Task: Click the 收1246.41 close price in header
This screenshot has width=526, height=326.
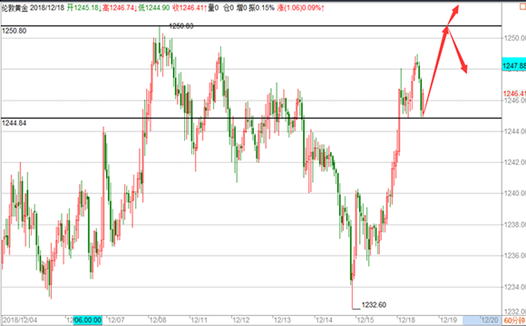Action: coord(190,8)
